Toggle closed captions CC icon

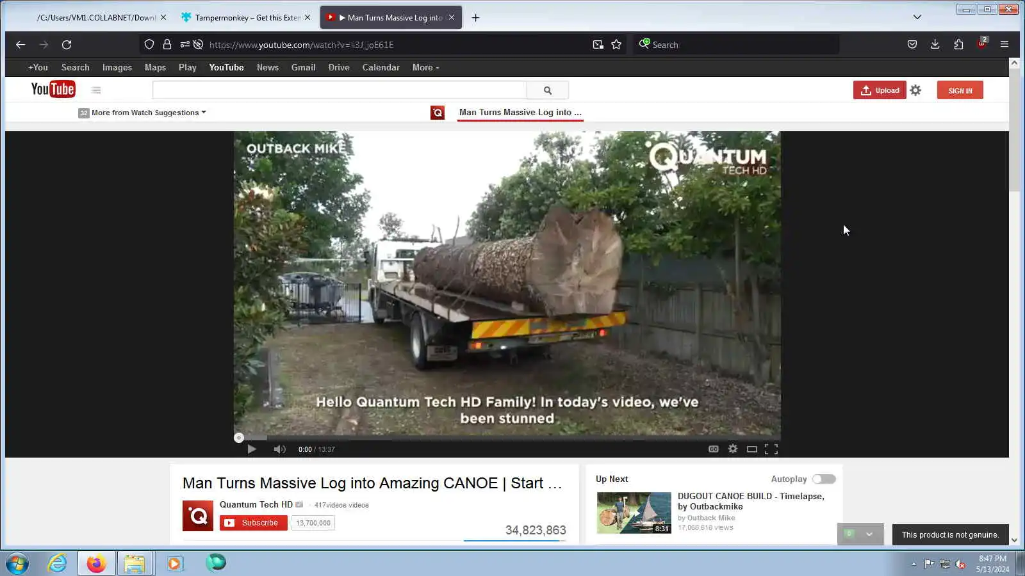(713, 449)
